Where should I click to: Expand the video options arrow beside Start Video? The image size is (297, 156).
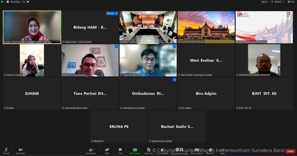click(x=26, y=150)
